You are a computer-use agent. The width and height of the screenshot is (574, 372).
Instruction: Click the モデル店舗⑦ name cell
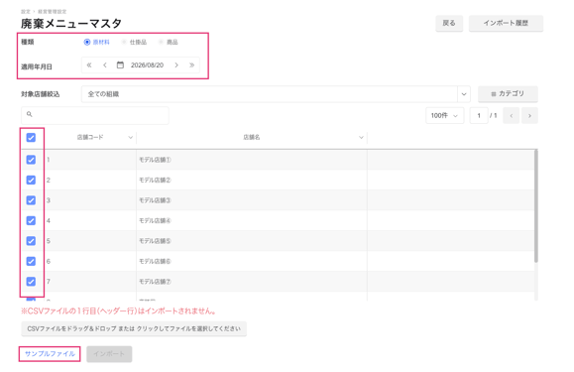[252, 282]
